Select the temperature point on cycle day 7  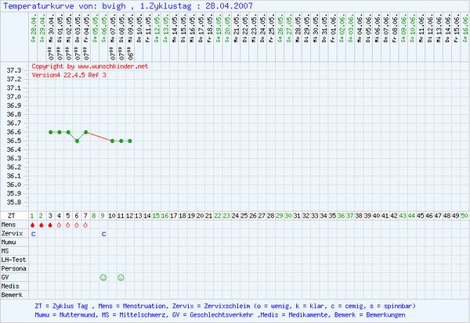pos(85,132)
